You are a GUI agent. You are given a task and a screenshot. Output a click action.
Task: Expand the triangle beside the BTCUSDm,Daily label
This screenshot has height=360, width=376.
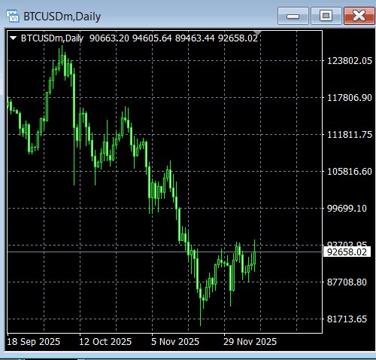[13, 38]
